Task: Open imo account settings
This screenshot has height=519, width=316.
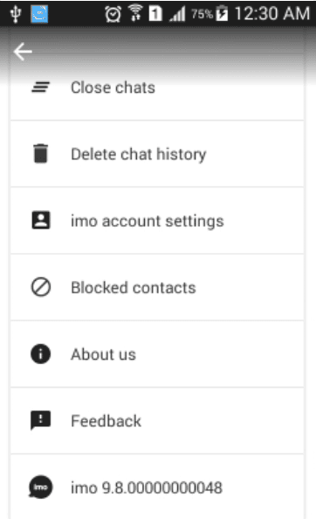Action: (x=157, y=221)
